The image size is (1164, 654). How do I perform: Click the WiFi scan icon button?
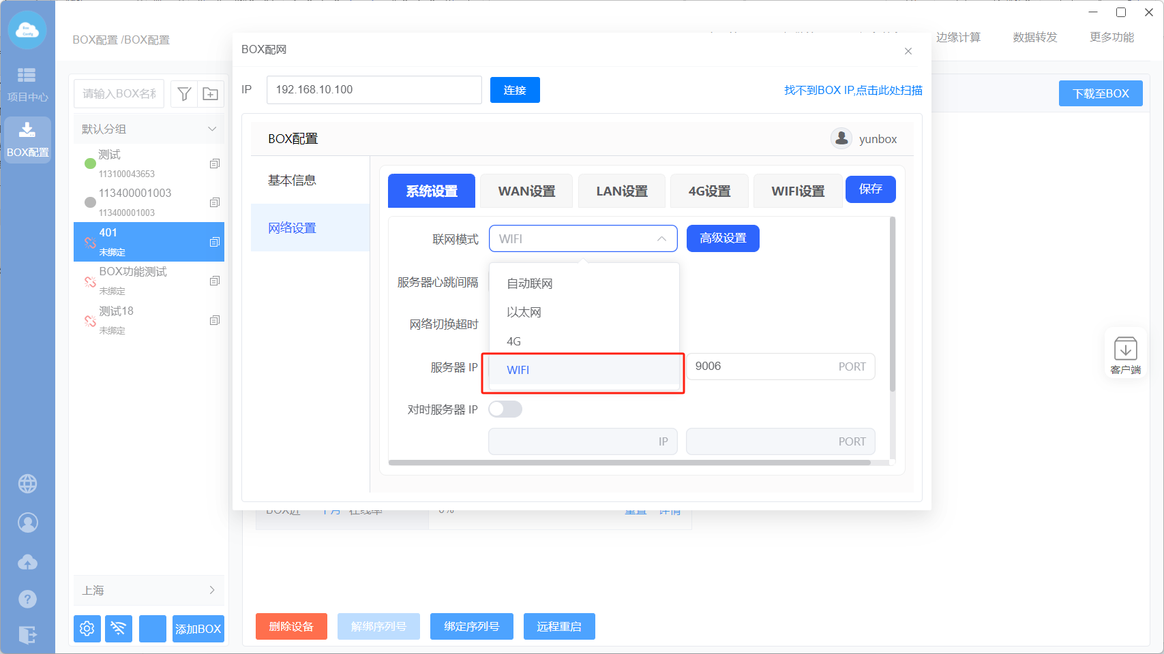pyautogui.click(x=119, y=628)
